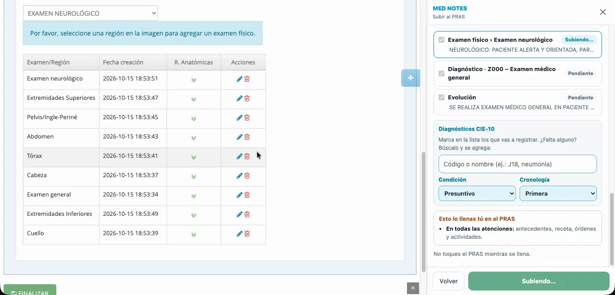Click the main page vertical scrollbar
615x295 pixels.
pyautogui.click(x=424, y=211)
